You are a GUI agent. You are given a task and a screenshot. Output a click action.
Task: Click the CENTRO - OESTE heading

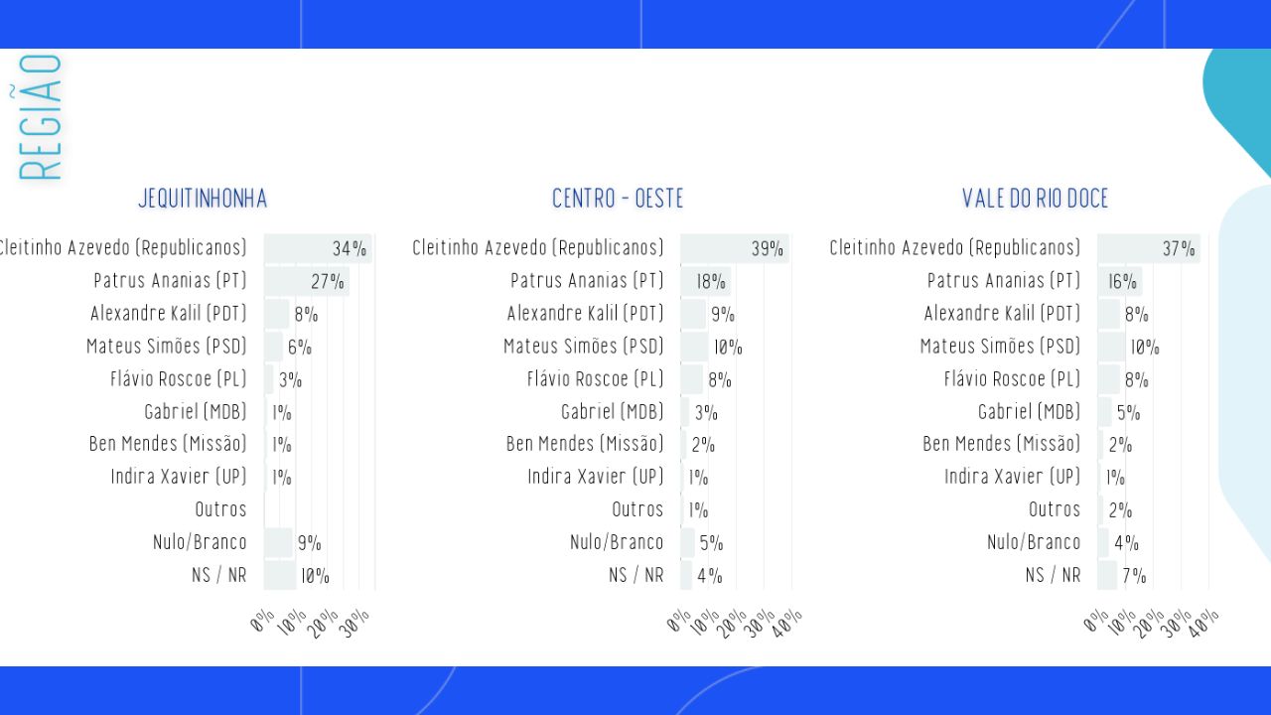pos(618,199)
